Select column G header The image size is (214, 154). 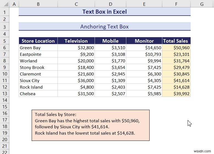(202, 4)
